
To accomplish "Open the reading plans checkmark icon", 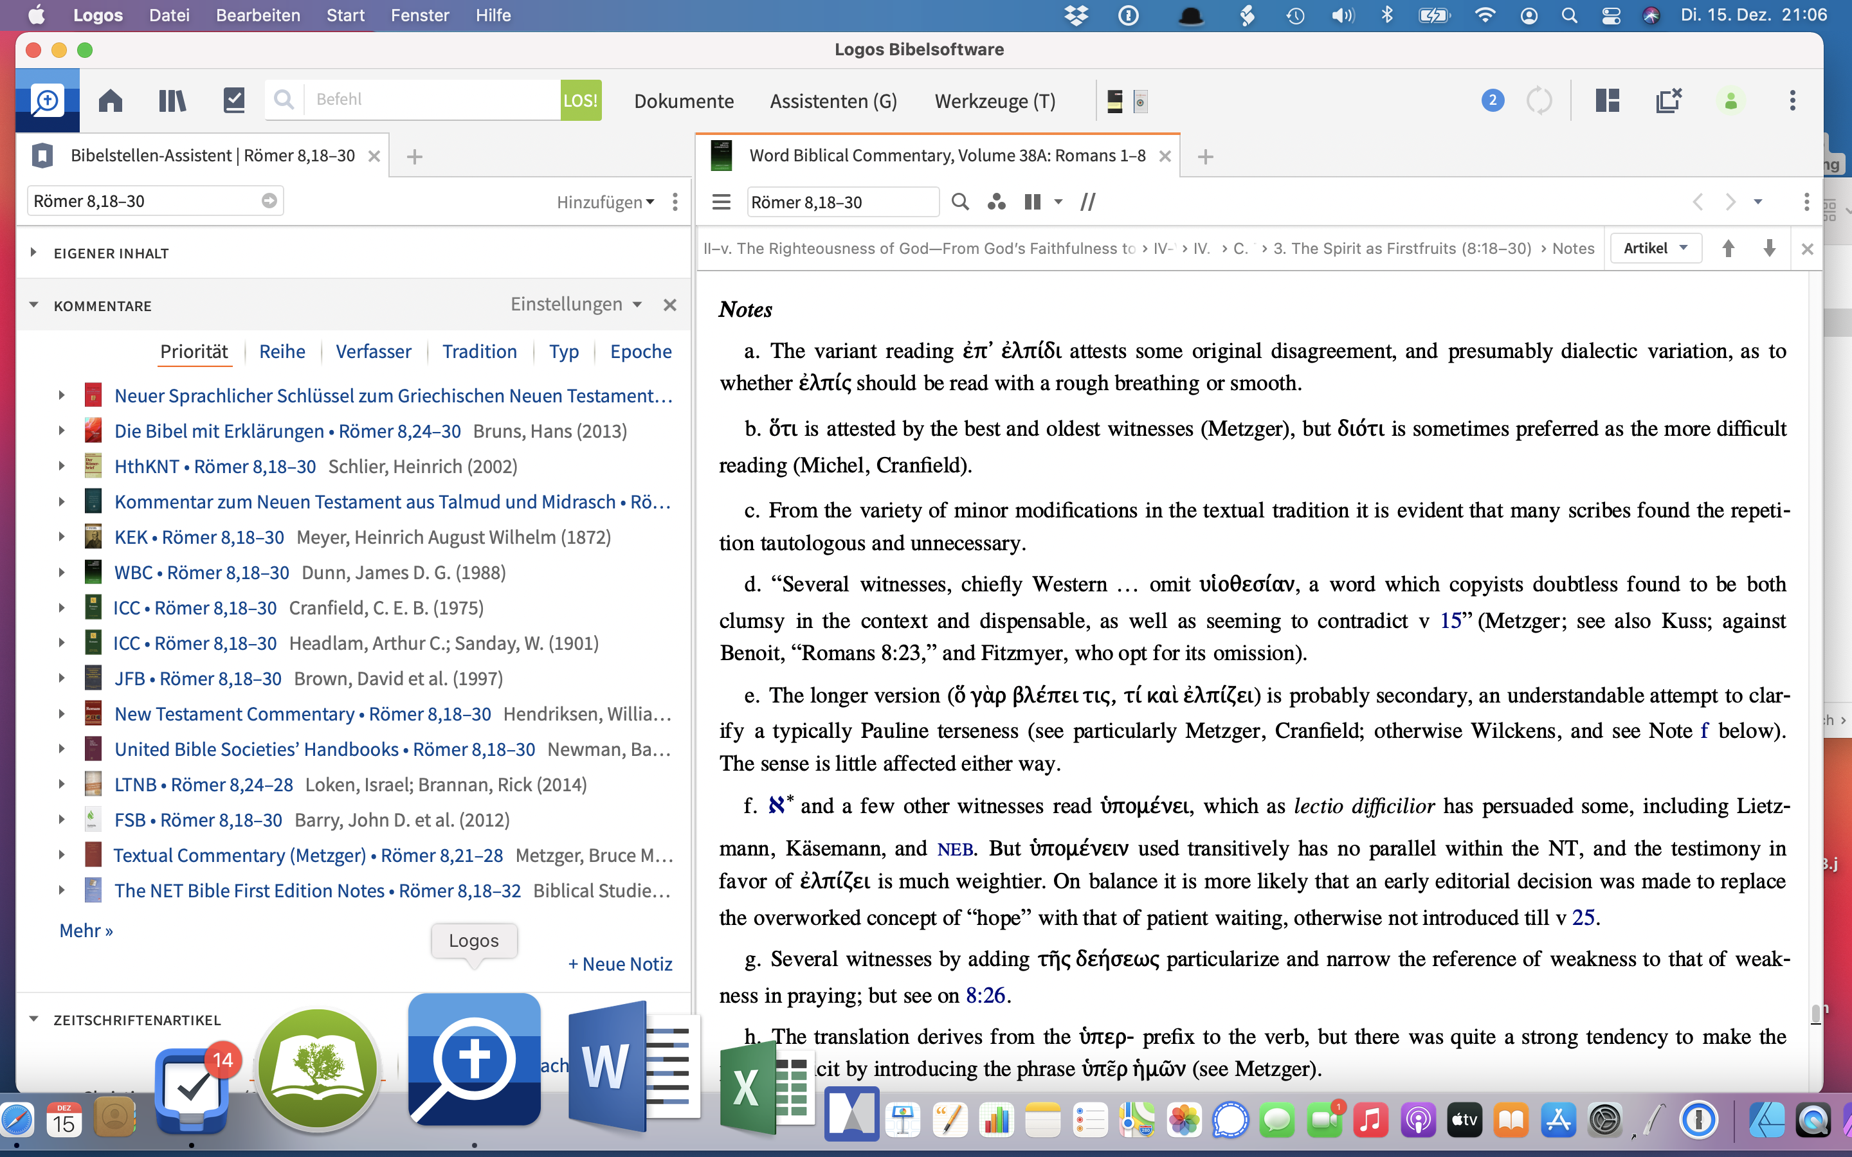I will [x=233, y=100].
